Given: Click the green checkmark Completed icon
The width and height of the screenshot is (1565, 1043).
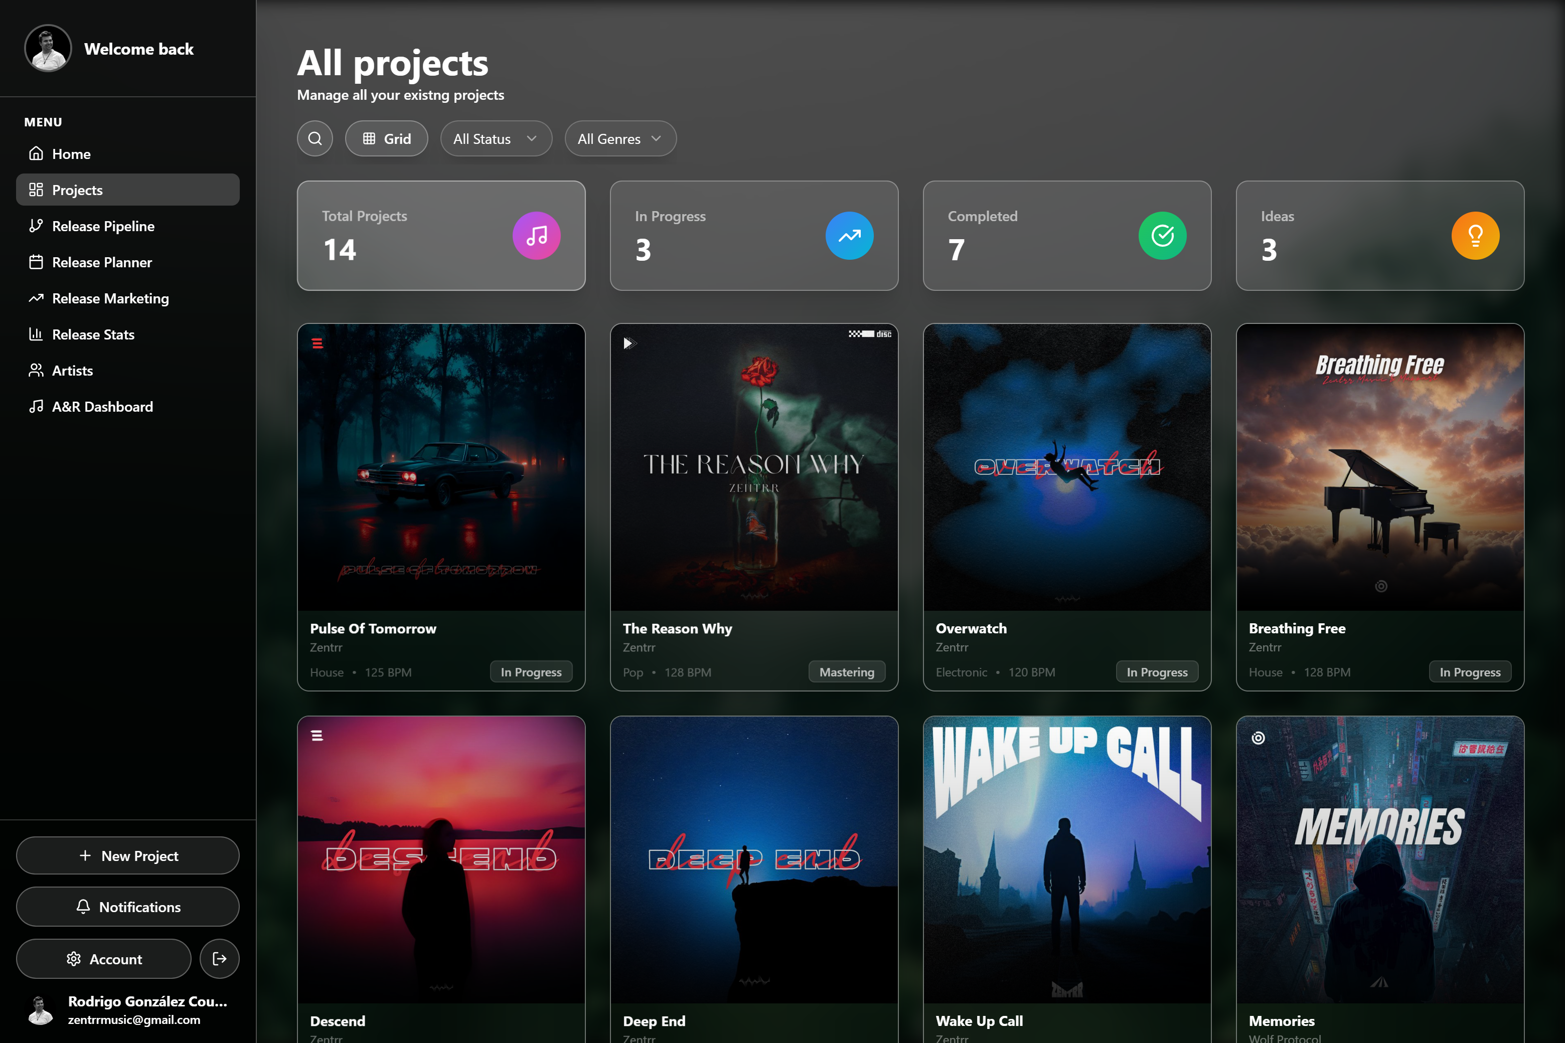Looking at the screenshot, I should click(x=1162, y=236).
